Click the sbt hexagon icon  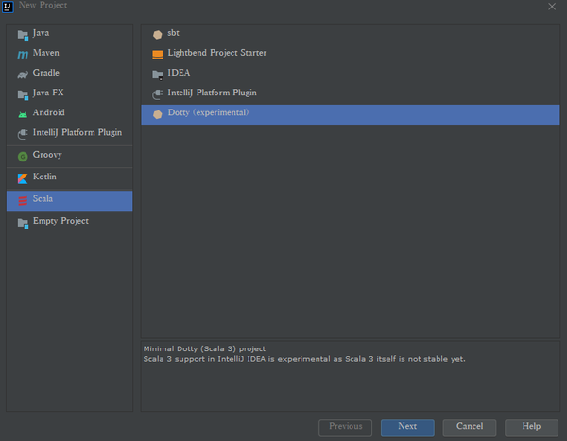click(157, 35)
